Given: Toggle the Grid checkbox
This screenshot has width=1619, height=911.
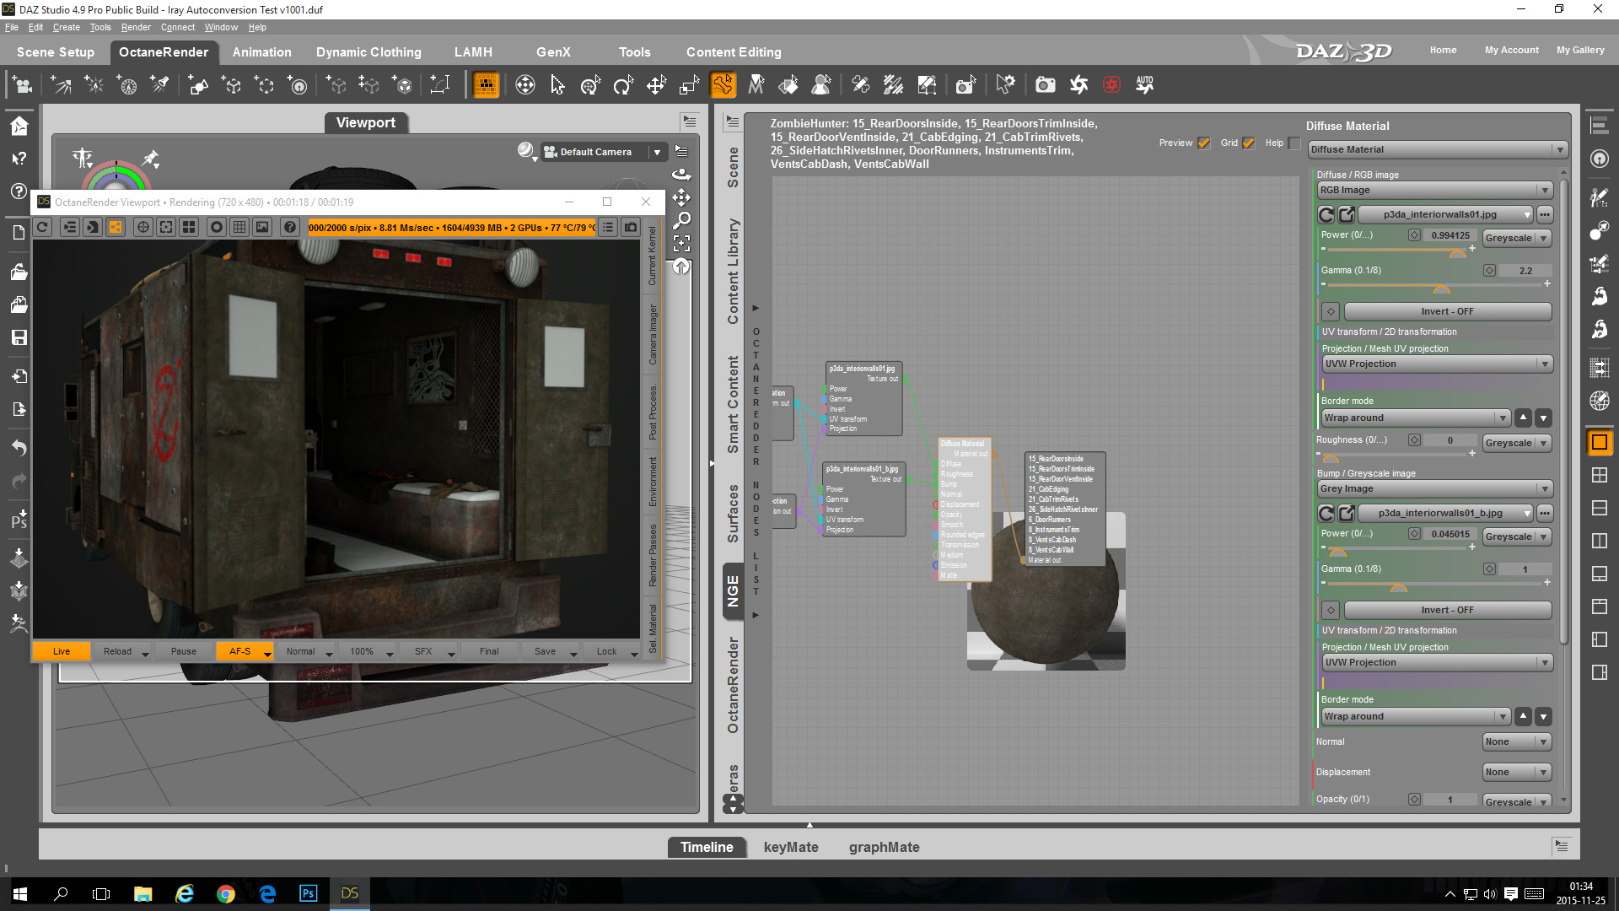Looking at the screenshot, I should point(1248,143).
